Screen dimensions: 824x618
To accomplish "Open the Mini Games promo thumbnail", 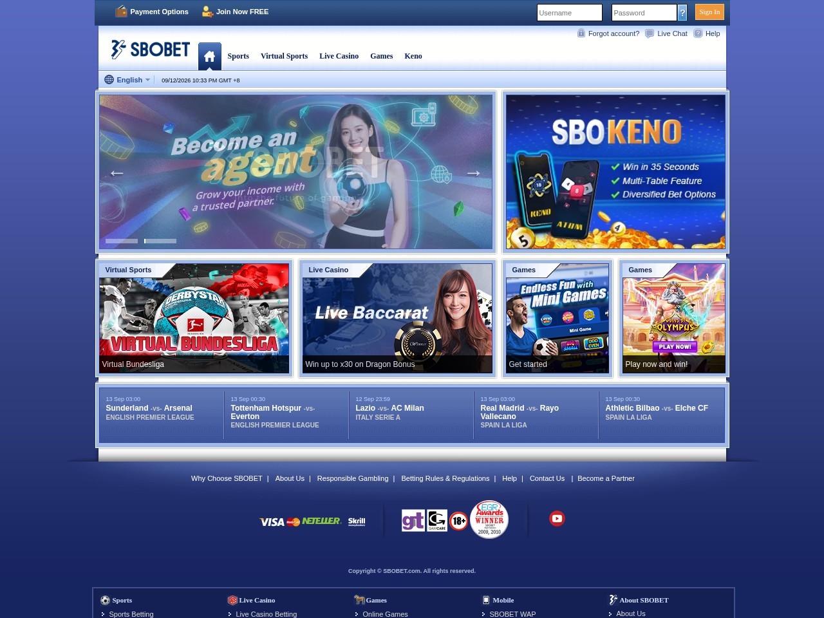I will click(x=557, y=318).
